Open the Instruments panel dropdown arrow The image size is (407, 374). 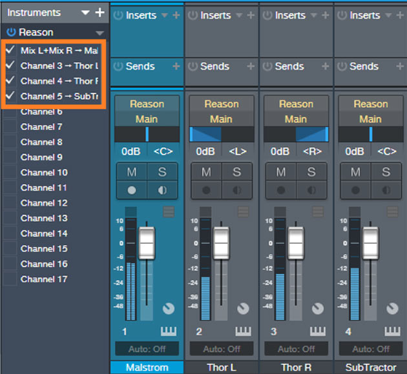(x=85, y=13)
